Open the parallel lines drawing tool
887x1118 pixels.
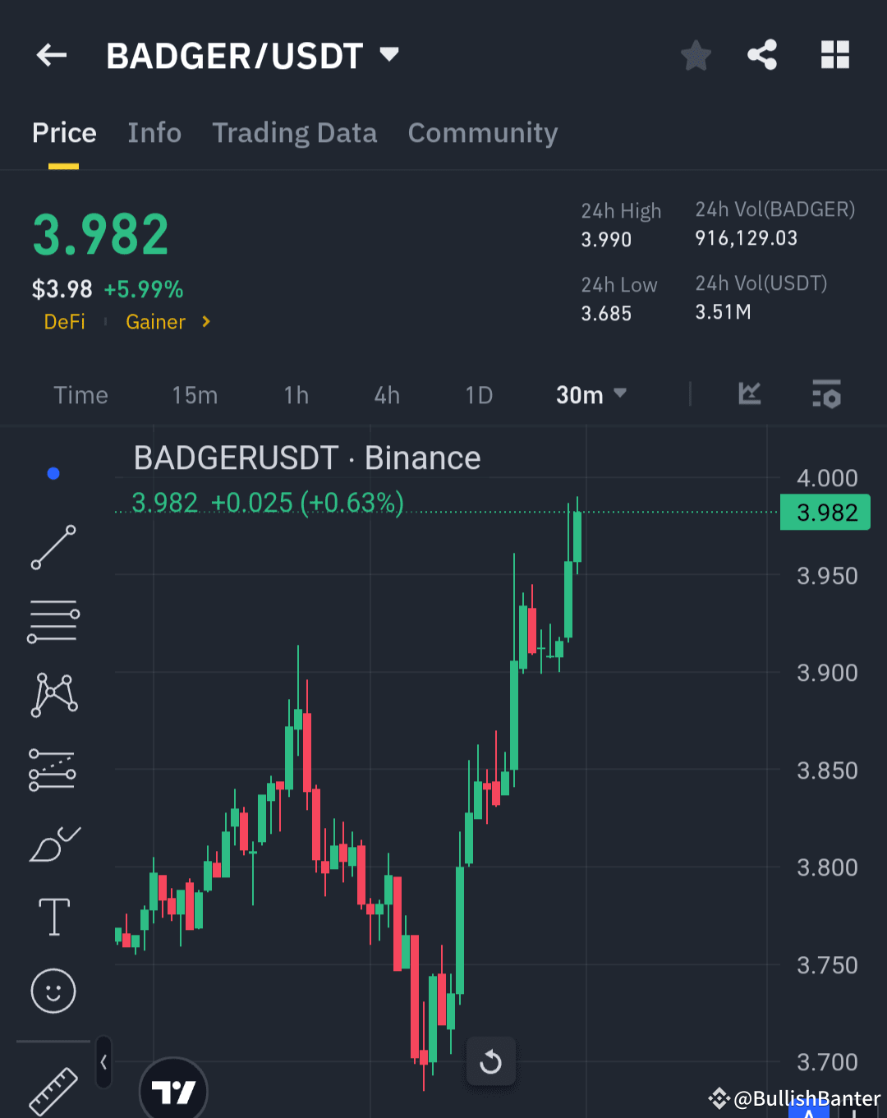point(53,620)
